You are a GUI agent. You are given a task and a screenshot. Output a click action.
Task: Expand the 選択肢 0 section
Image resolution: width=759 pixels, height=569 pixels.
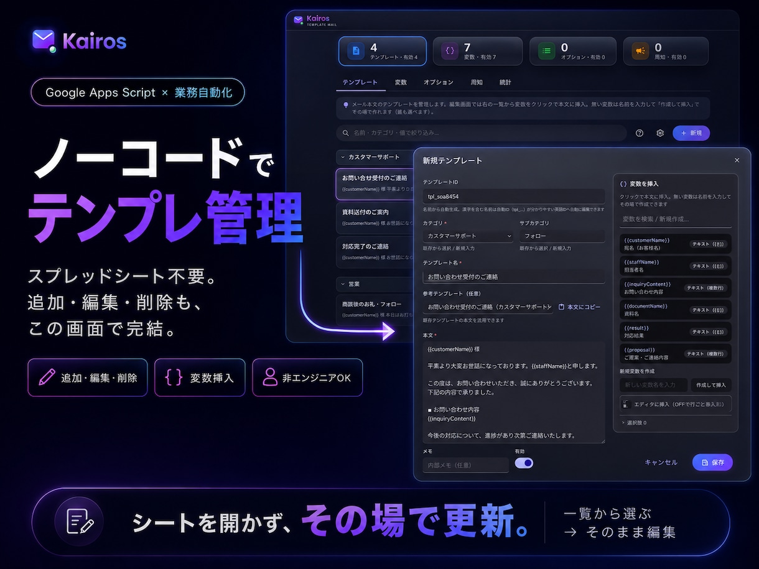pyautogui.click(x=633, y=423)
